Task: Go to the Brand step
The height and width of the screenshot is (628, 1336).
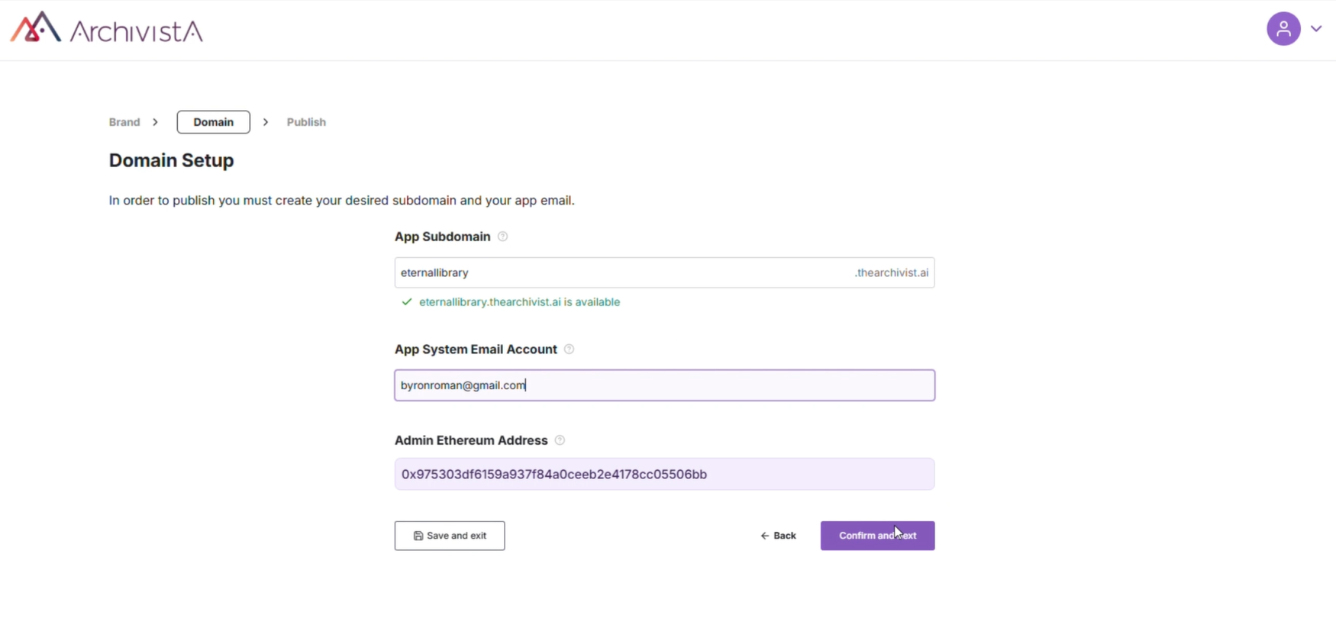Action: tap(124, 122)
